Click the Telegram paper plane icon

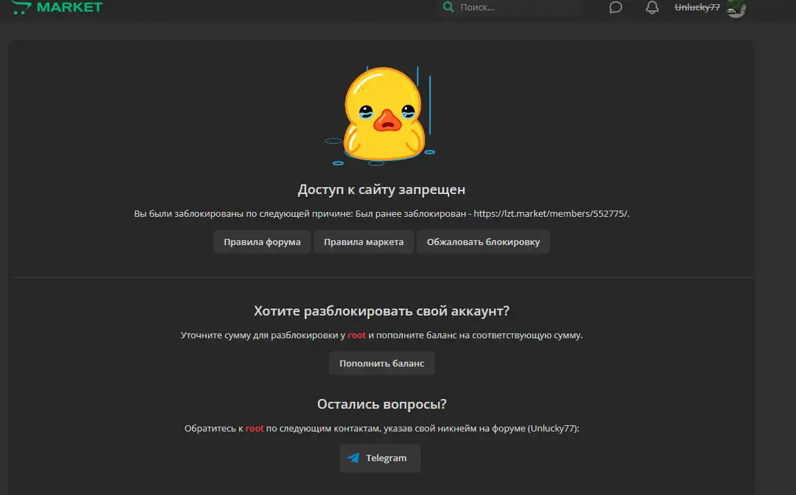click(353, 458)
